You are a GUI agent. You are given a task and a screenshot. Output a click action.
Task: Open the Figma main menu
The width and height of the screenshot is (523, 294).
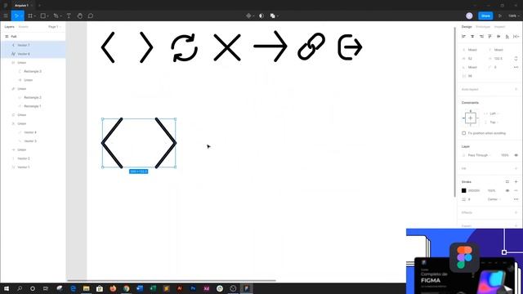(6, 16)
